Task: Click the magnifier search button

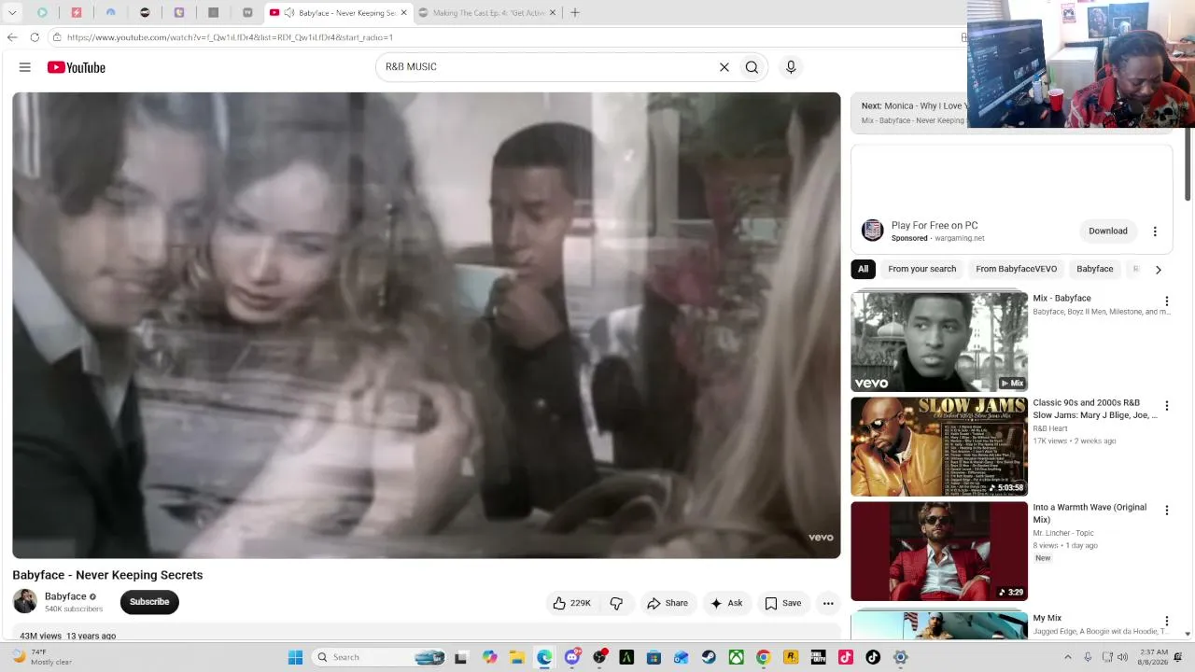Action: pyautogui.click(x=752, y=67)
